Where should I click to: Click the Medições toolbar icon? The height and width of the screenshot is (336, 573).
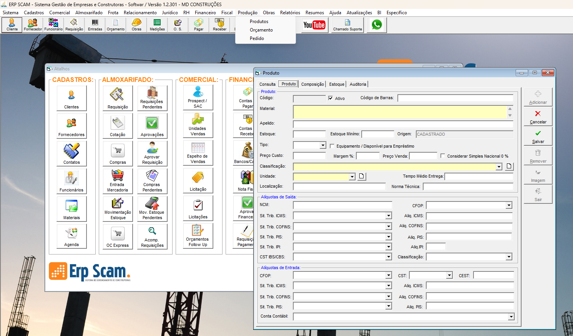click(x=157, y=25)
